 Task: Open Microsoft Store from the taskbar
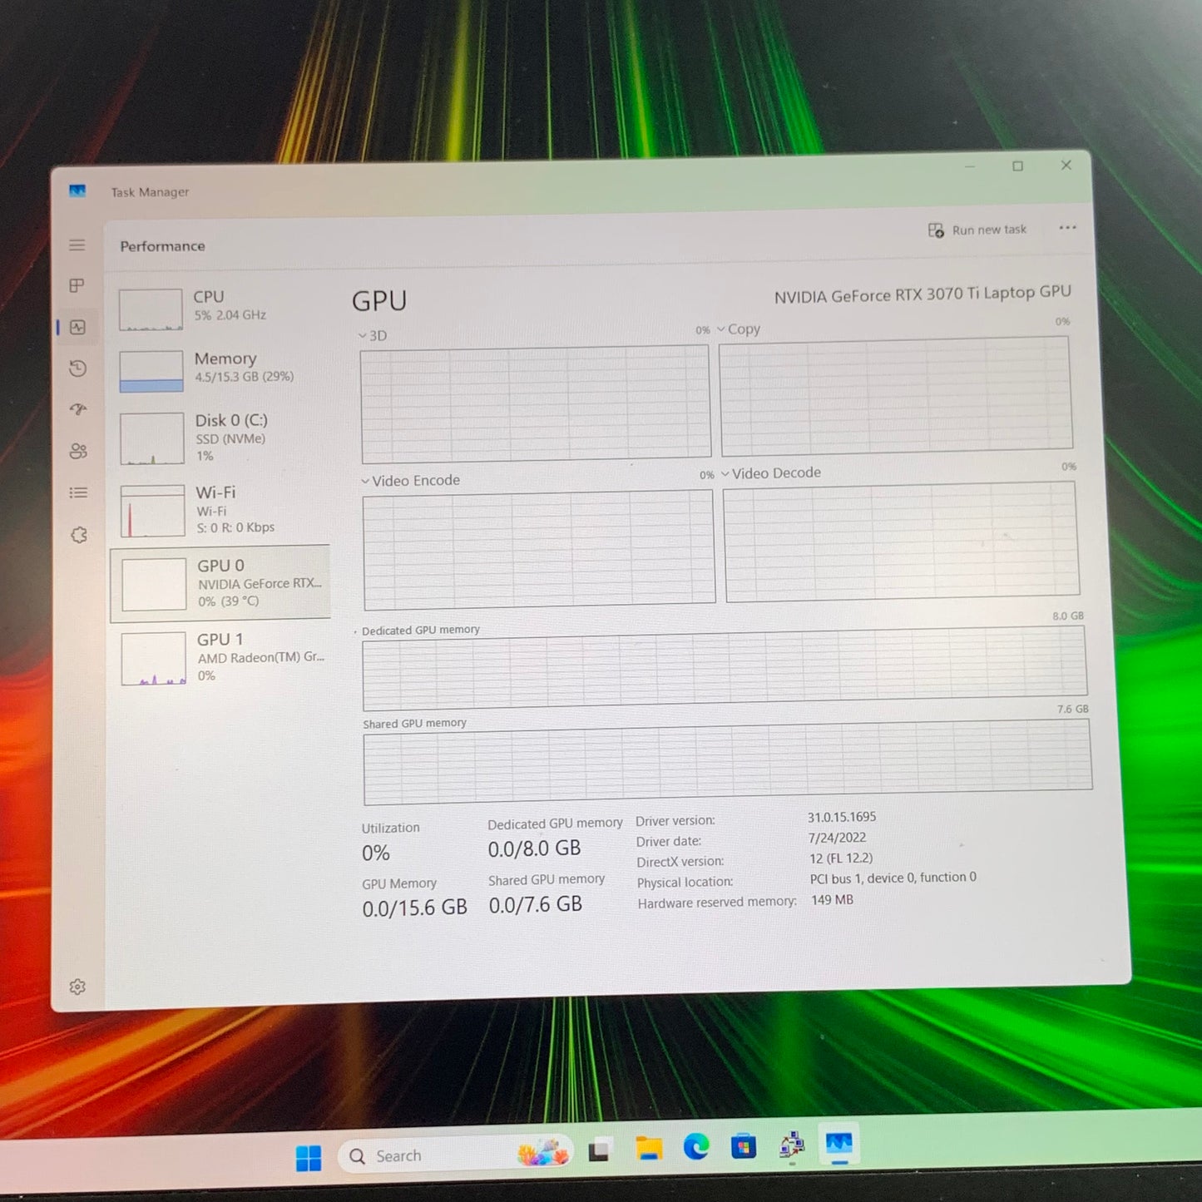[744, 1147]
